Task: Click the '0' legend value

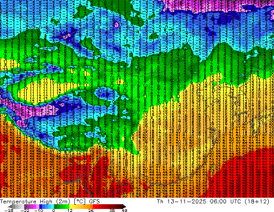Action: point(54,210)
